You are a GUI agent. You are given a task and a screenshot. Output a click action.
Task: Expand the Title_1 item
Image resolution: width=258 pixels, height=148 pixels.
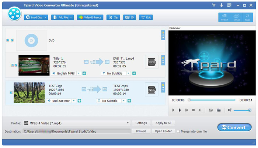[13, 65]
